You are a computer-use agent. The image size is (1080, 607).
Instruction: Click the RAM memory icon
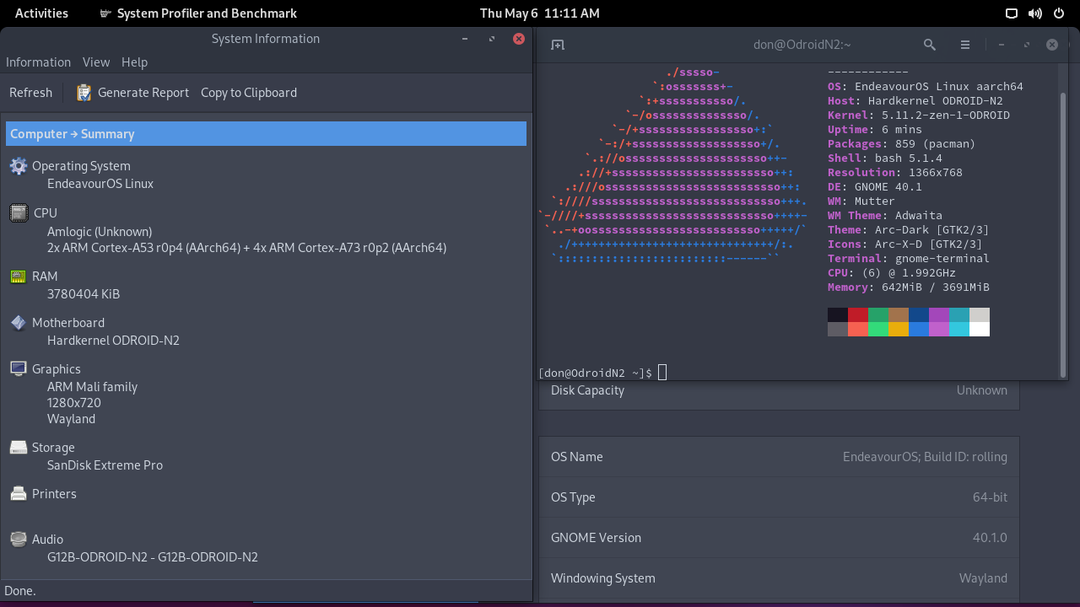18,277
